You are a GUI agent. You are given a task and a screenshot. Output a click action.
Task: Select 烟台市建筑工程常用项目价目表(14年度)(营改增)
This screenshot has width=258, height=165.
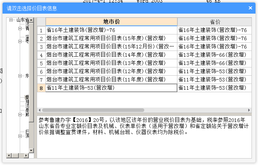[x=112, y=55]
